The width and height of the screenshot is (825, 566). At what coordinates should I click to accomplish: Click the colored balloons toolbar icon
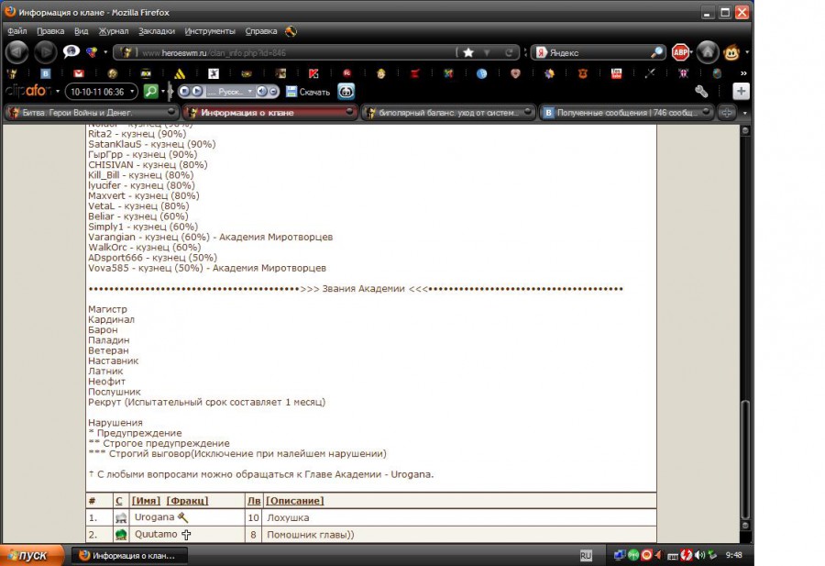pyautogui.click(x=92, y=52)
